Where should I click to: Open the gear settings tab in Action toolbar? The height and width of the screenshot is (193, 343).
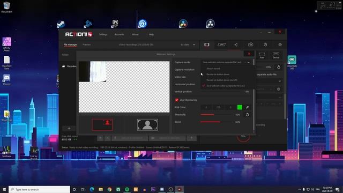280,44
